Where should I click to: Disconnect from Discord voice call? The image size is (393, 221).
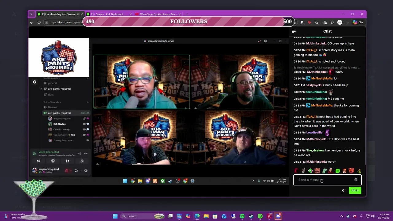coord(86,153)
